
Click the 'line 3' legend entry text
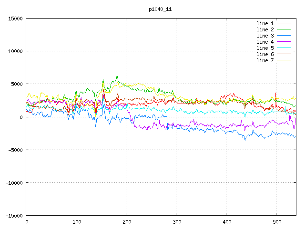(265, 36)
